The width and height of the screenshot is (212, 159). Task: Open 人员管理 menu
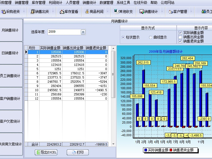pos(72,3)
